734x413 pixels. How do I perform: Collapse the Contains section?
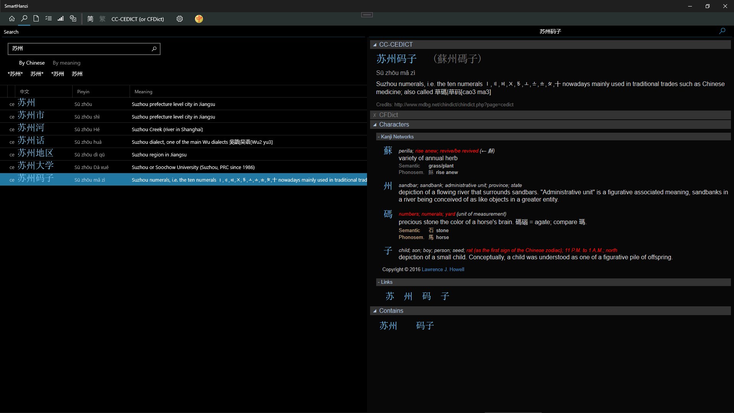click(375, 311)
